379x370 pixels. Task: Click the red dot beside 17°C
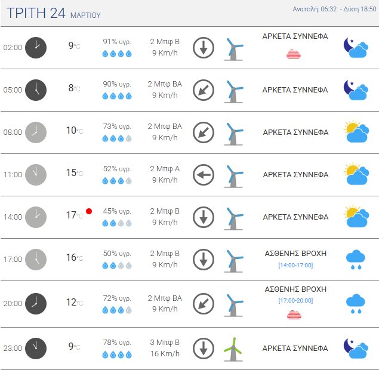click(89, 211)
